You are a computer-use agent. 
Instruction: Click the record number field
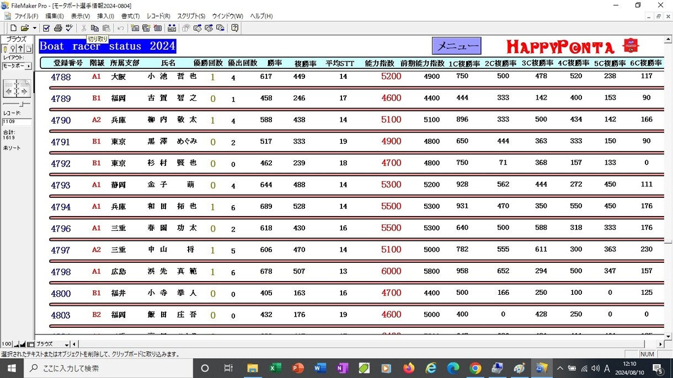pyautogui.click(x=17, y=122)
